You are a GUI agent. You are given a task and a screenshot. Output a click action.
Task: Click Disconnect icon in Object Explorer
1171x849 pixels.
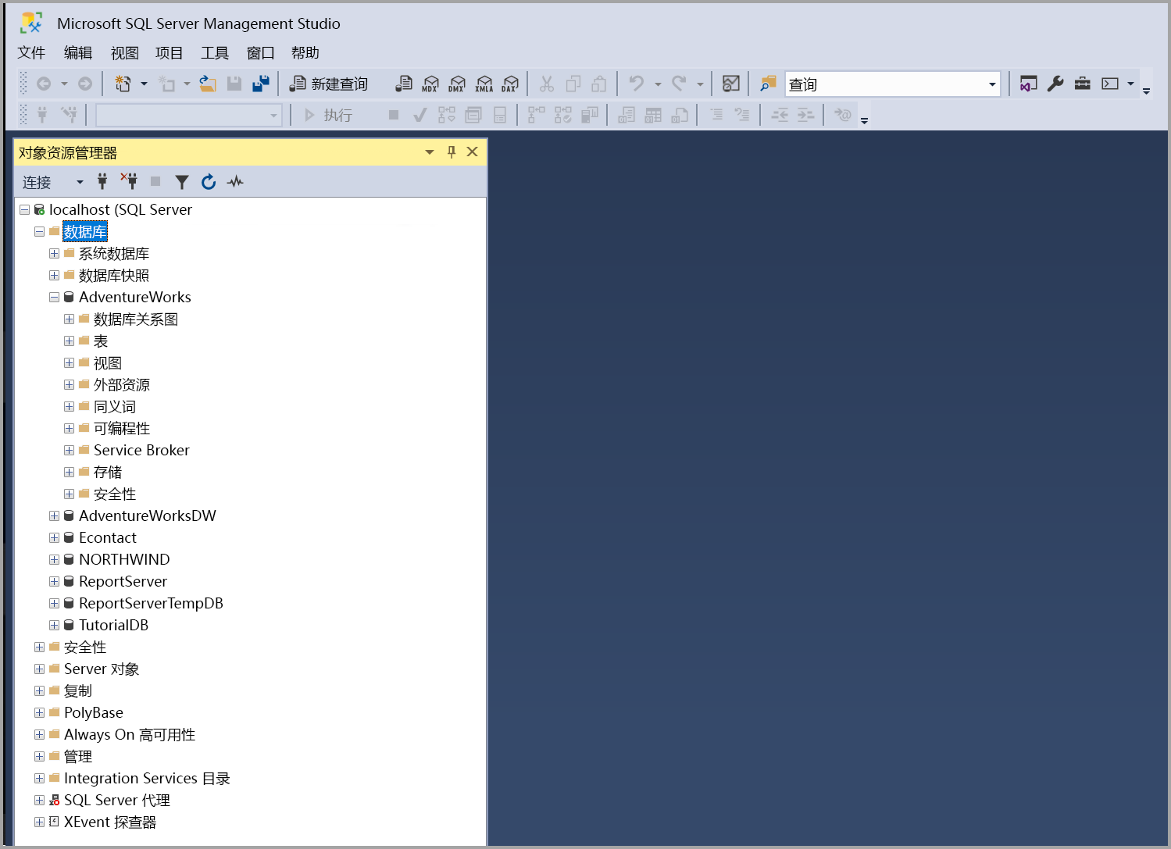click(x=129, y=181)
